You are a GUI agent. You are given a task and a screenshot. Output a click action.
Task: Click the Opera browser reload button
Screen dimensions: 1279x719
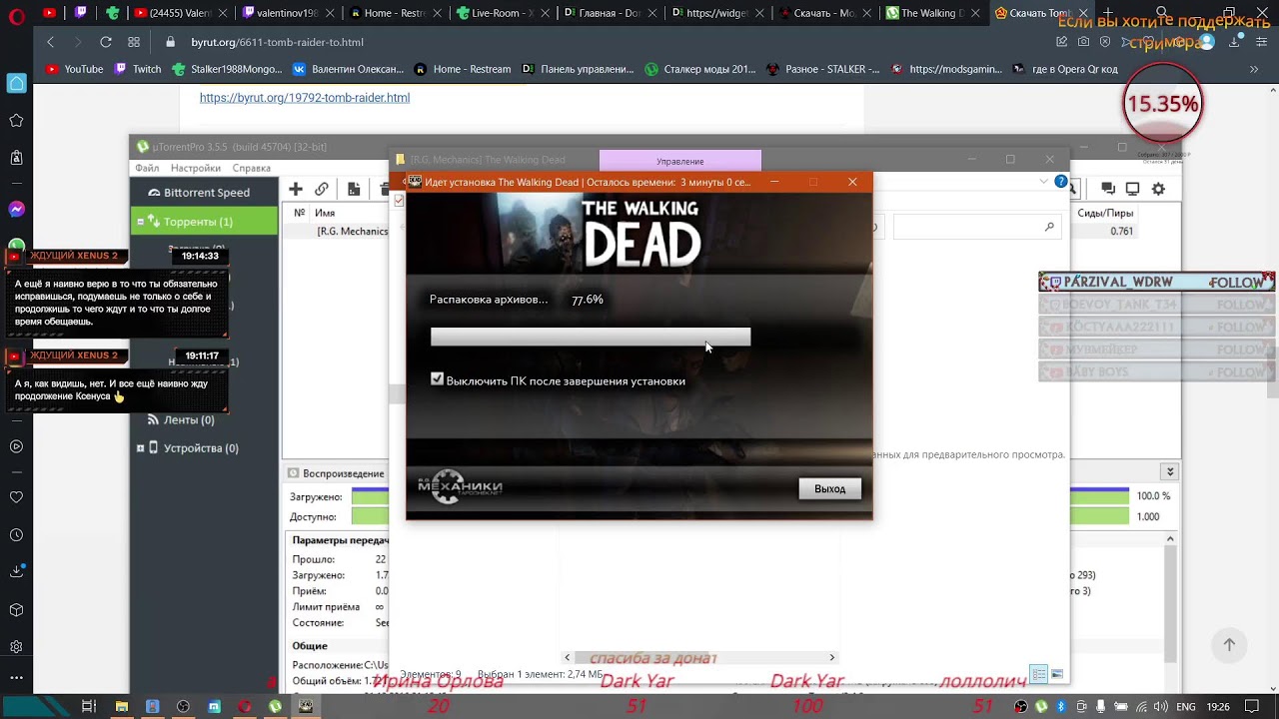105,42
